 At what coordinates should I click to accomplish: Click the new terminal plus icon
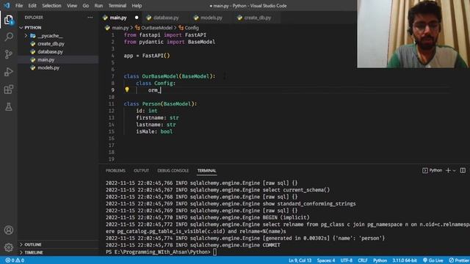point(448,170)
